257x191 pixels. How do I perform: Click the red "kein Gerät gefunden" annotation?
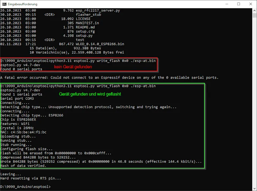click(x=73, y=67)
